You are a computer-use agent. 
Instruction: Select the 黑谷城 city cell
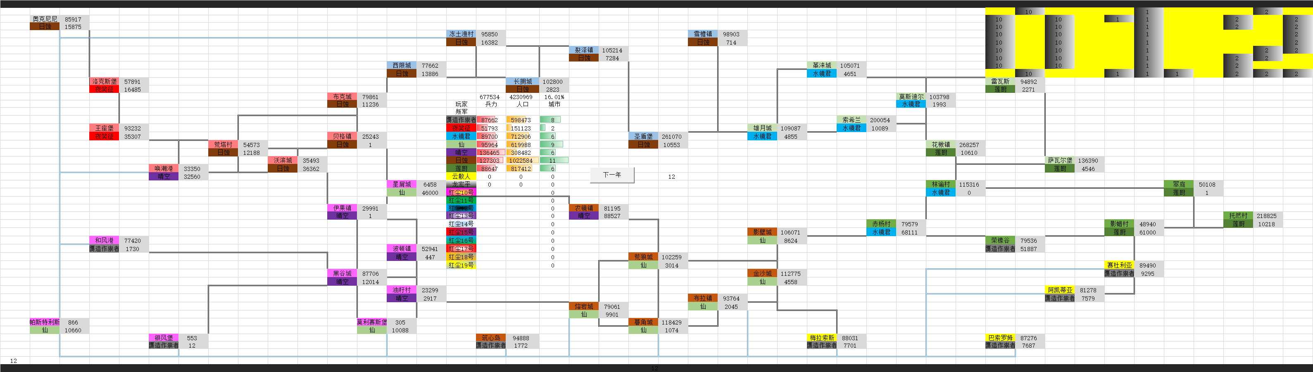(x=342, y=274)
